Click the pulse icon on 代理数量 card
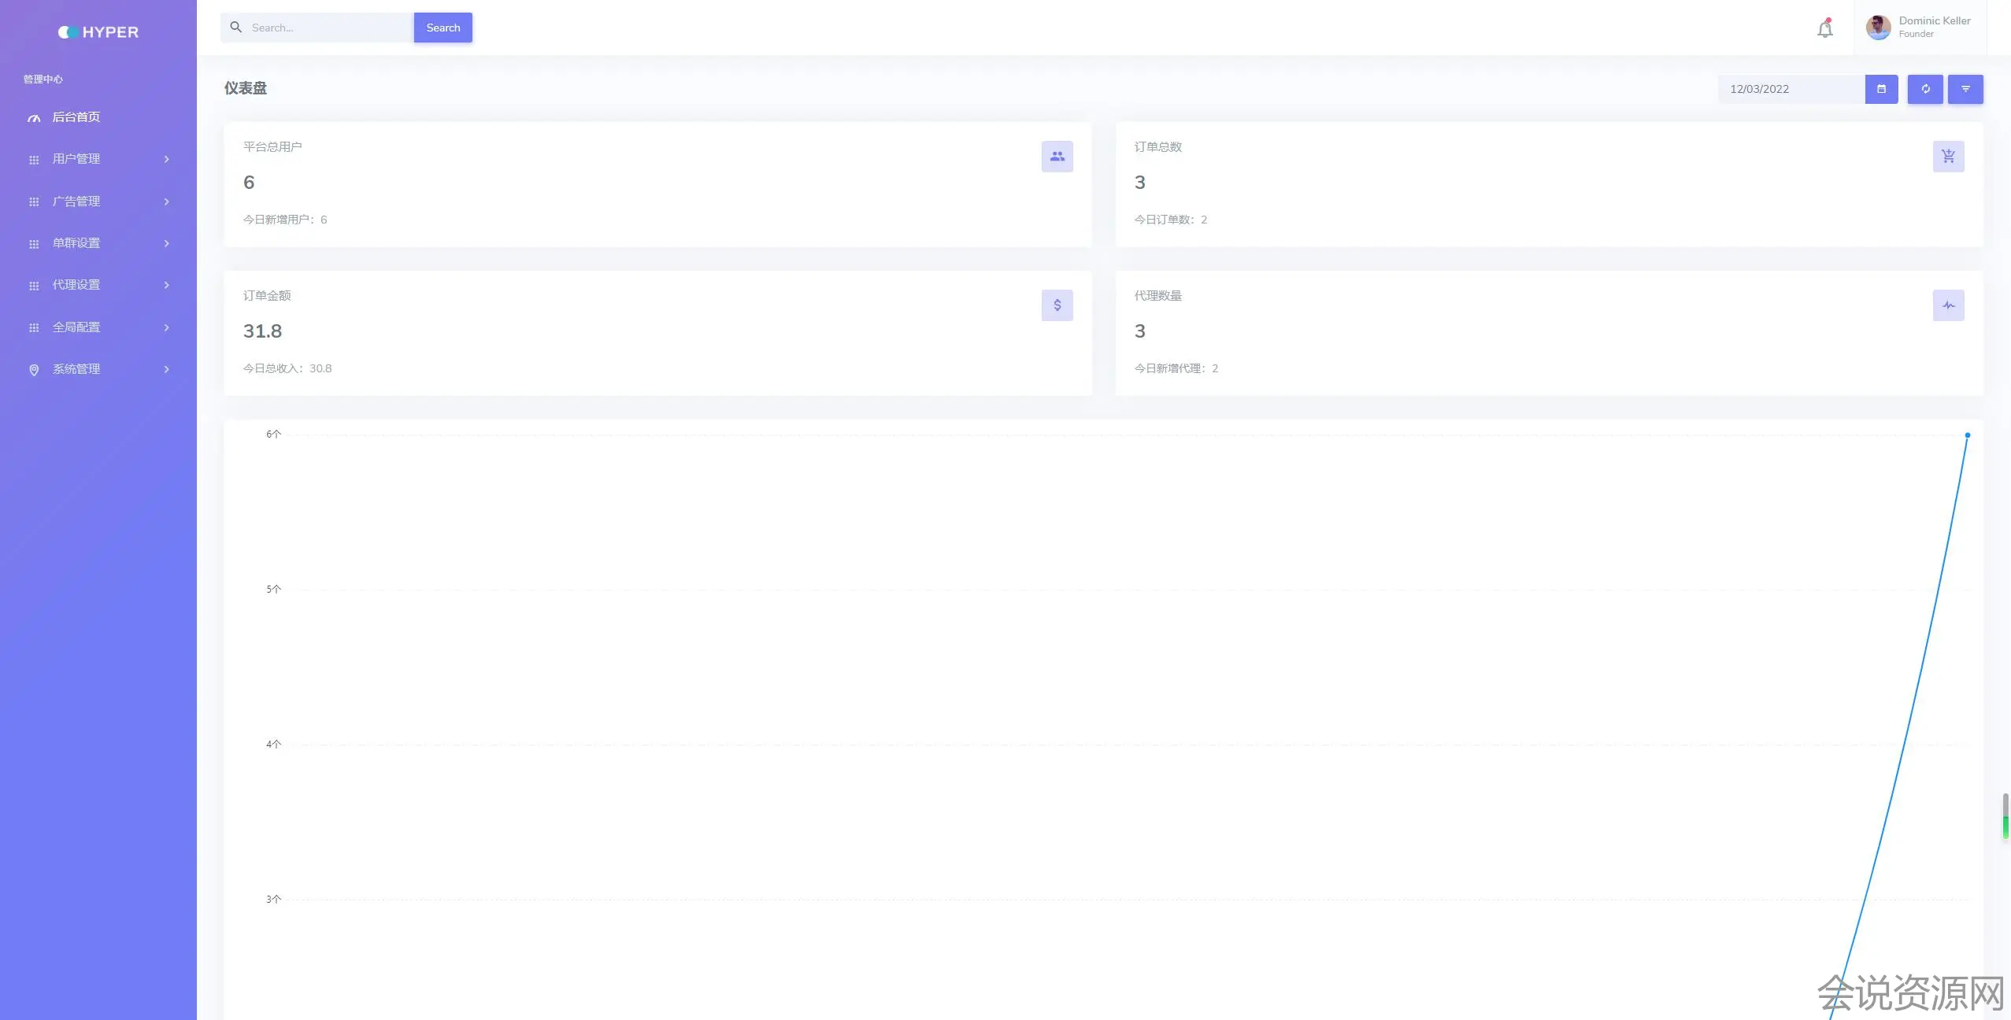 [1948, 305]
